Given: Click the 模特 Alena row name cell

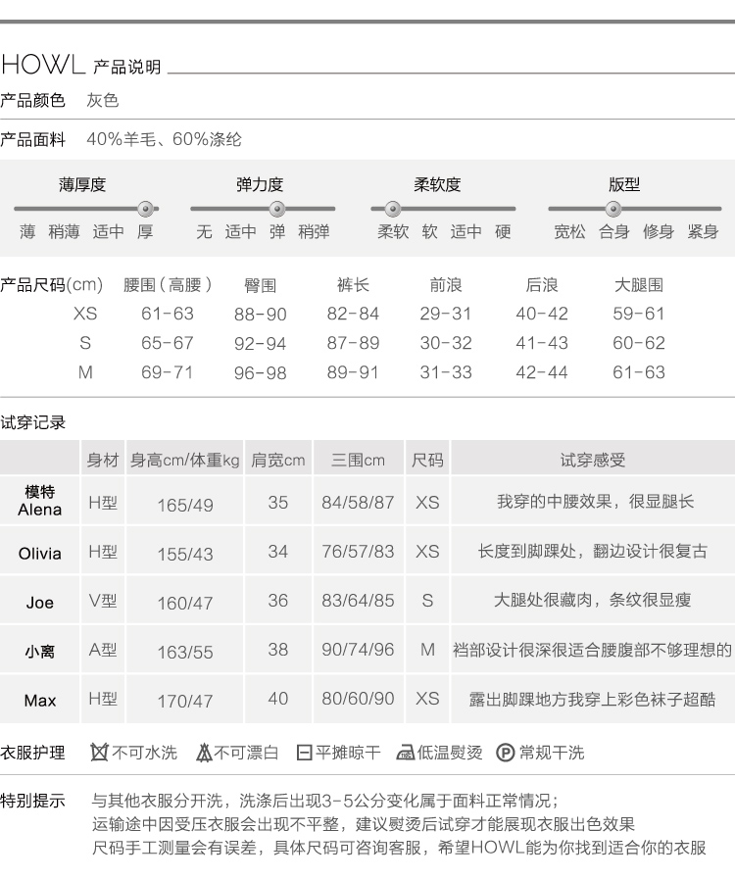Looking at the screenshot, I should (40, 501).
